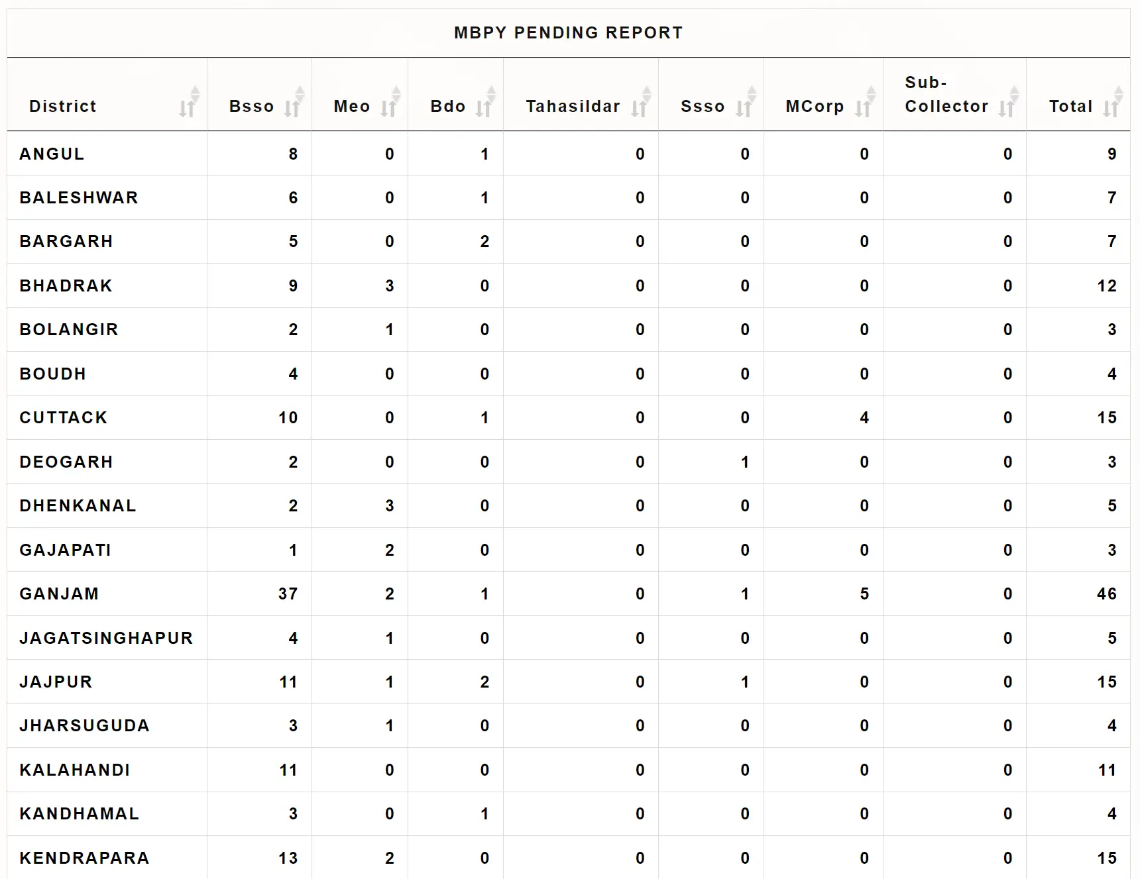Select the JAGATSINGHAPUR district cell

click(106, 639)
